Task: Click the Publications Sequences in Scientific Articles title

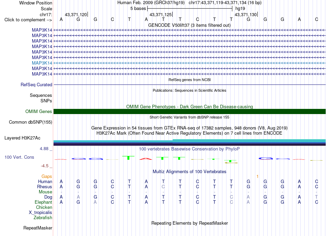Action: [189, 90]
